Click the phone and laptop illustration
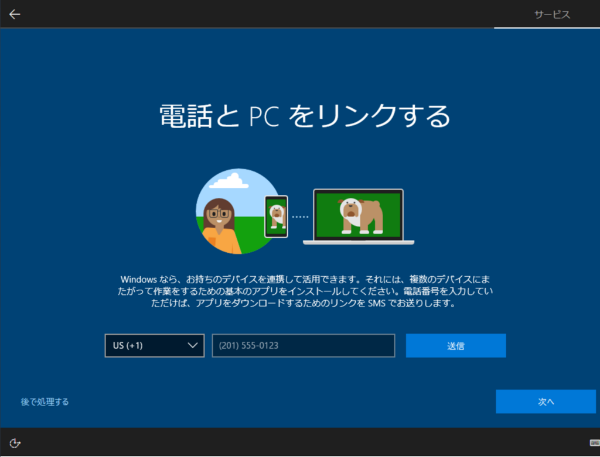 pyautogui.click(x=305, y=211)
